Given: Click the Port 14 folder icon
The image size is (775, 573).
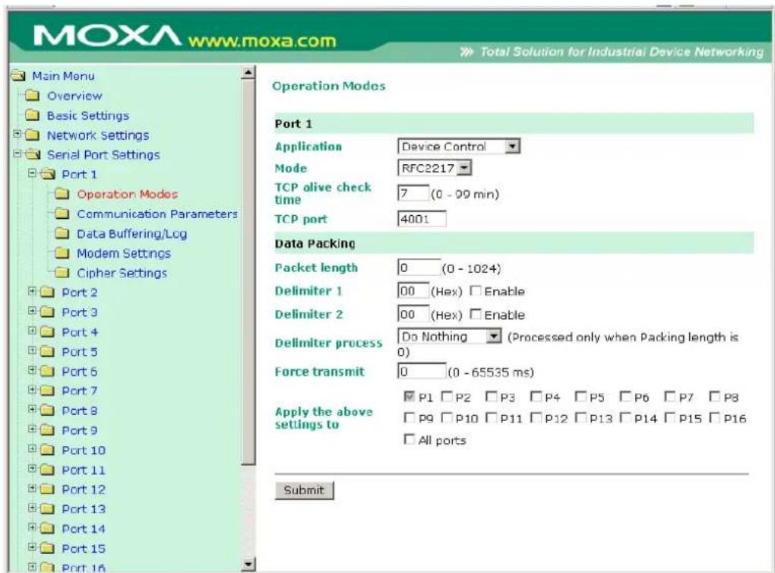Looking at the screenshot, I should 47,528.
